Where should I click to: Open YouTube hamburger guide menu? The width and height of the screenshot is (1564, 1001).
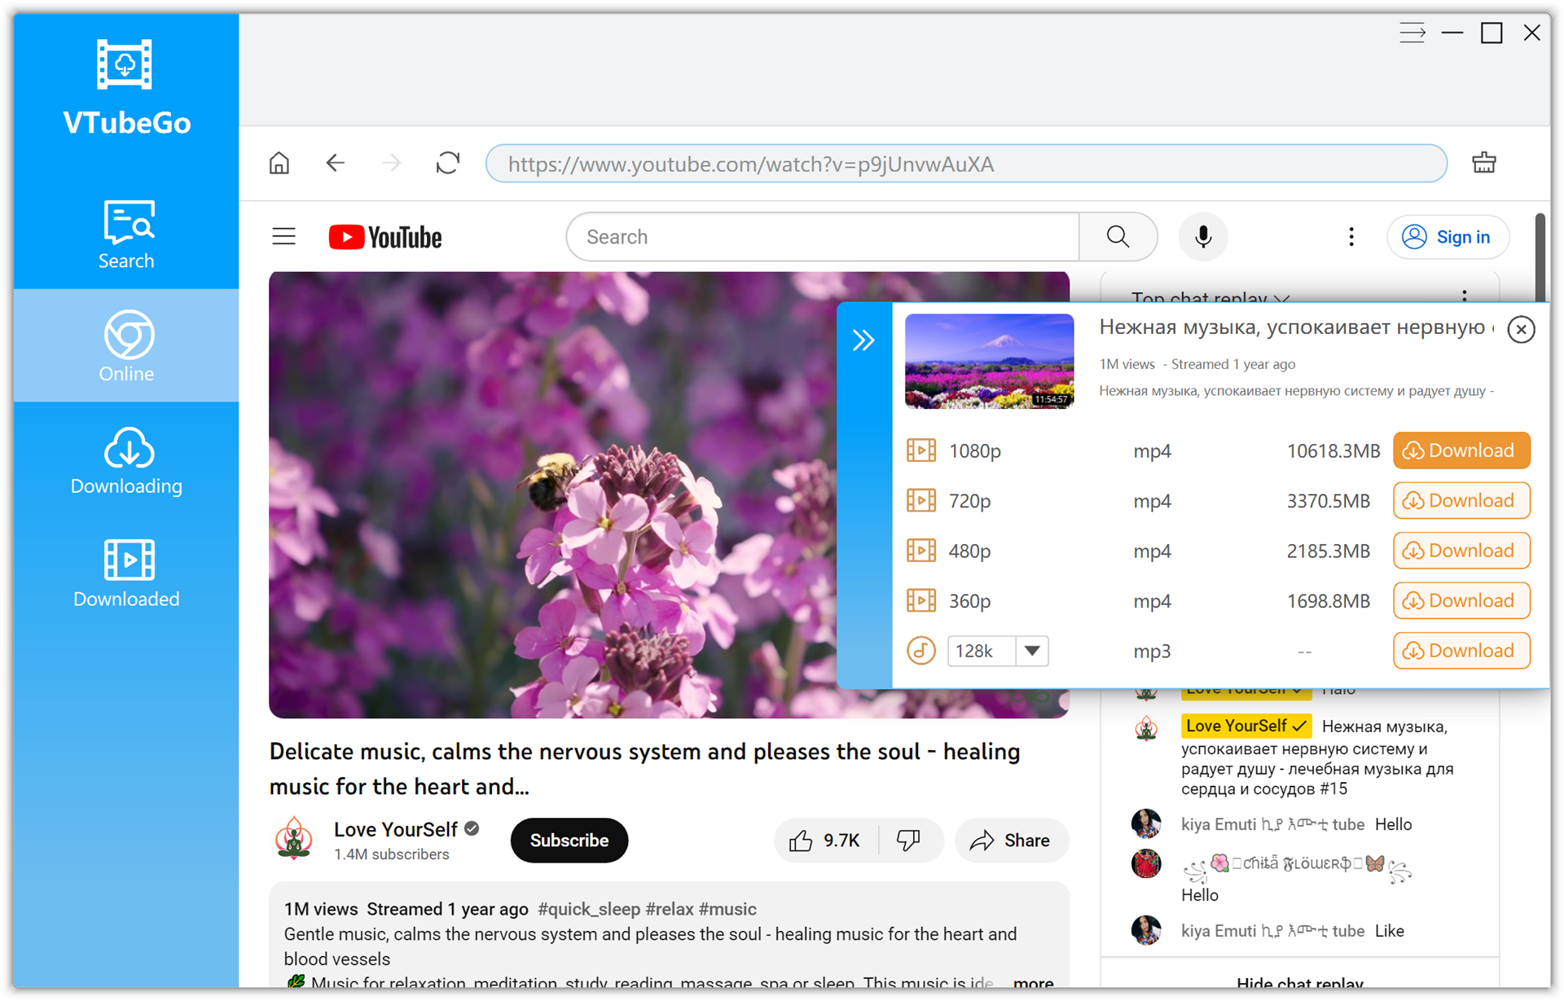283,237
